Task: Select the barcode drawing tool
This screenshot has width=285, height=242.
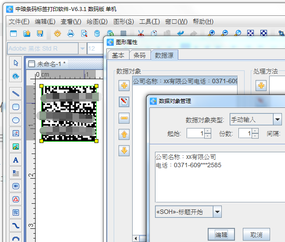Action: [16, 186]
